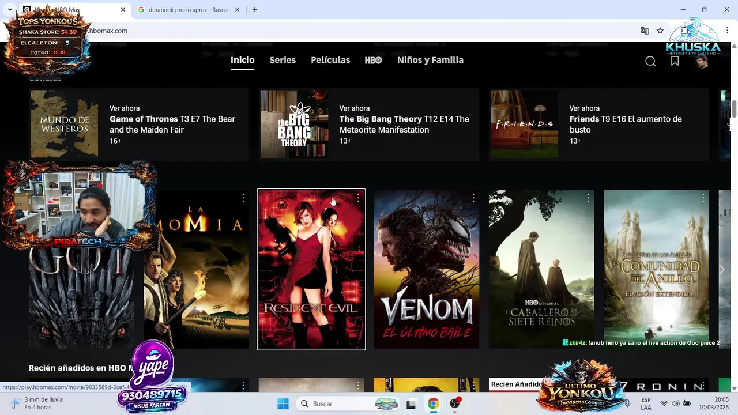This screenshot has width=738, height=415.
Task: Open the OBS icon in the taskbar
Action: pyautogui.click(x=455, y=404)
